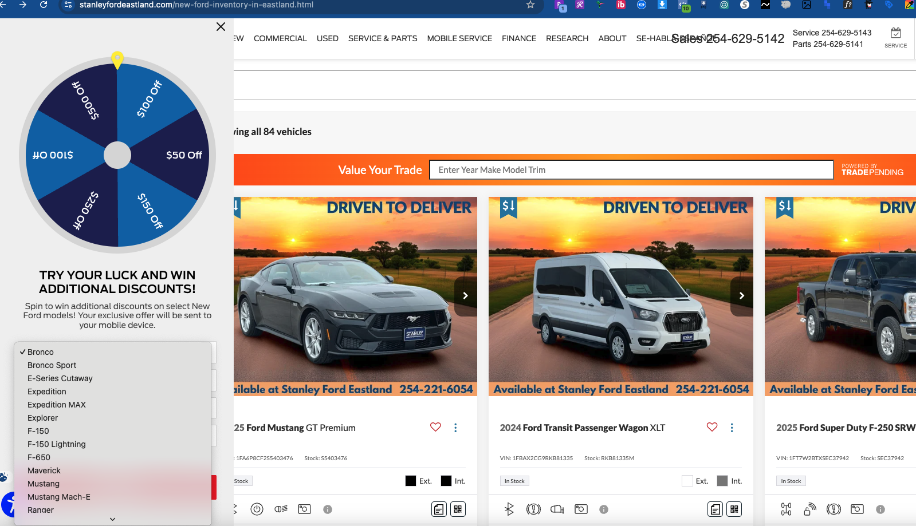
Task: Open the Service & Parts menu
Action: click(x=383, y=38)
